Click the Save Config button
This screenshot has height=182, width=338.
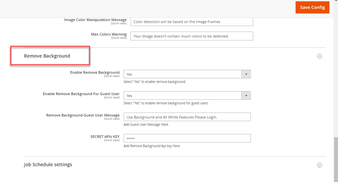tap(312, 7)
